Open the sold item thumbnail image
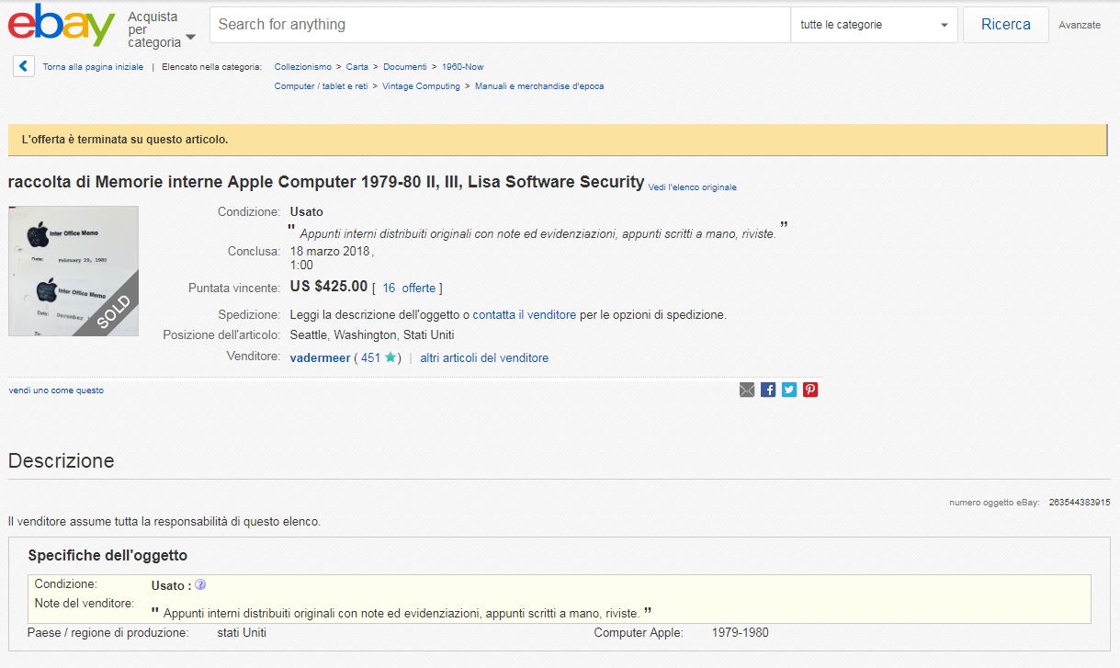 [74, 271]
